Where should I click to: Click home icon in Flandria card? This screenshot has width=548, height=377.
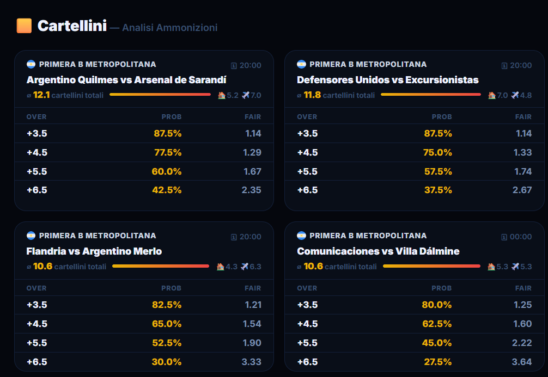220,267
